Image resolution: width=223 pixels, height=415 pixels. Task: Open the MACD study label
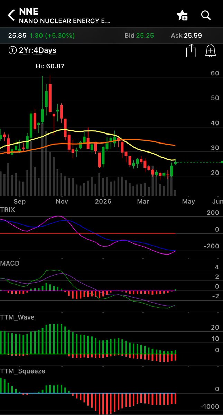click(x=10, y=263)
